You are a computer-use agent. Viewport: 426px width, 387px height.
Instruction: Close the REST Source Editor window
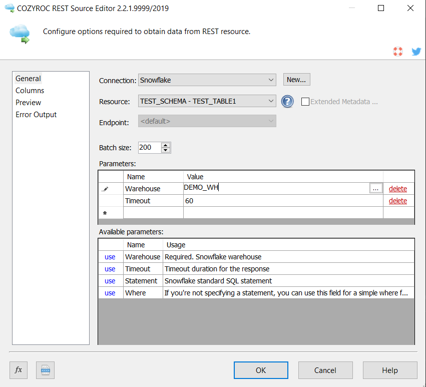[x=410, y=8]
